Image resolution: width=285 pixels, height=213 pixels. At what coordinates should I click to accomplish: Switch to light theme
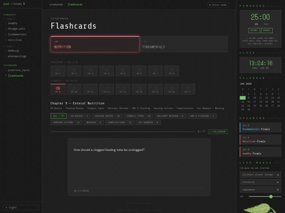point(21,207)
